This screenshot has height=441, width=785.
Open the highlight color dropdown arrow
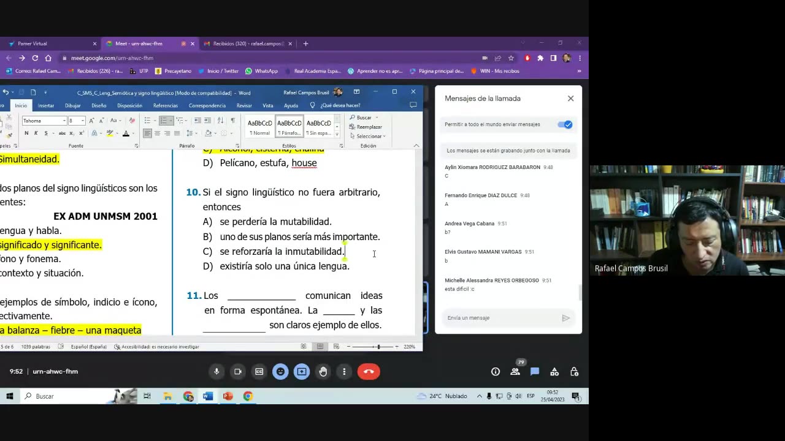117,133
